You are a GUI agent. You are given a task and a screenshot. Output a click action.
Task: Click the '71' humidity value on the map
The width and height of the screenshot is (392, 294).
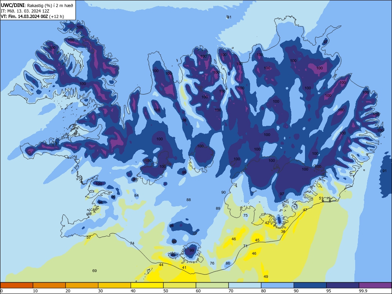pyautogui.click(x=245, y=246)
